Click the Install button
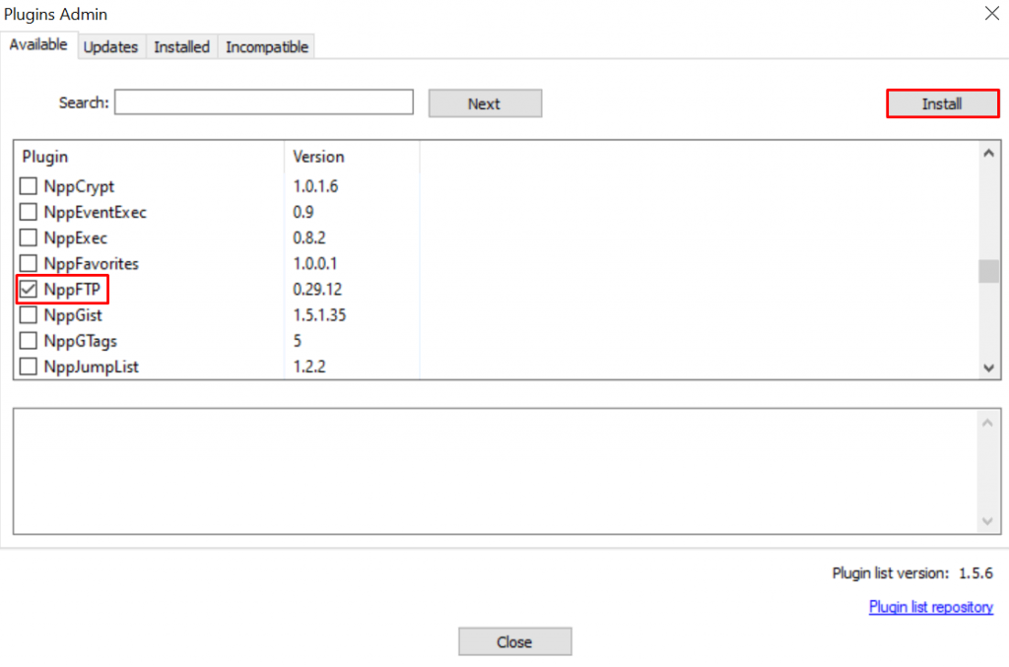This screenshot has width=1009, height=667. [x=942, y=103]
